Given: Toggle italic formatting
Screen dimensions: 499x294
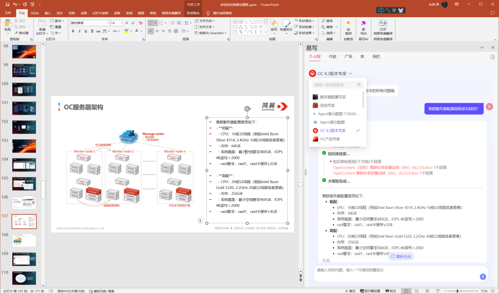Looking at the screenshot, I should click(79, 31).
